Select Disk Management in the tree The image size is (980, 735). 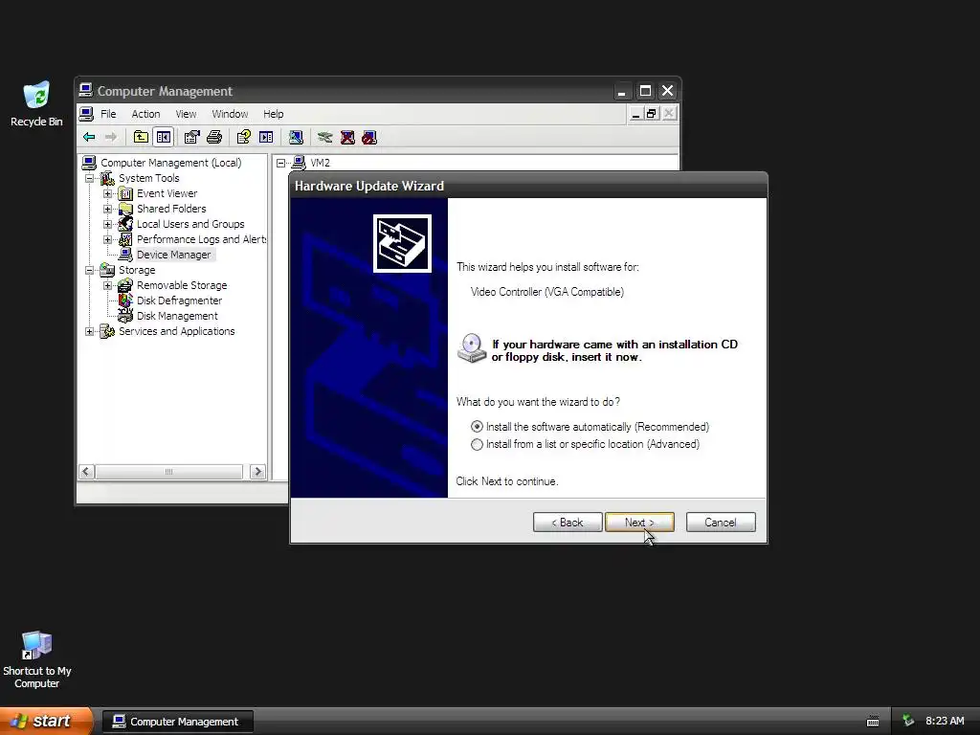177,316
